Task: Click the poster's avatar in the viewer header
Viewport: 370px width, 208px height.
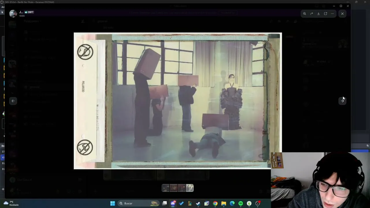Action: (x=13, y=14)
